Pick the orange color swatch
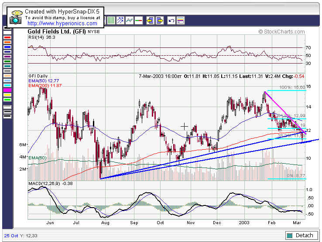Screen dimensions: 322x242 7,42
